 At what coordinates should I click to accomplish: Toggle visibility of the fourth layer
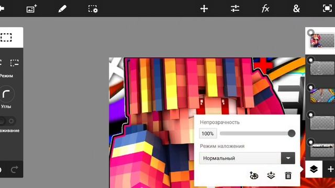310,115
